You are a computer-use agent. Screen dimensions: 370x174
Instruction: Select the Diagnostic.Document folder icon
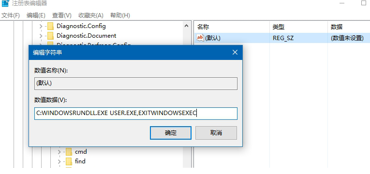[50, 36]
